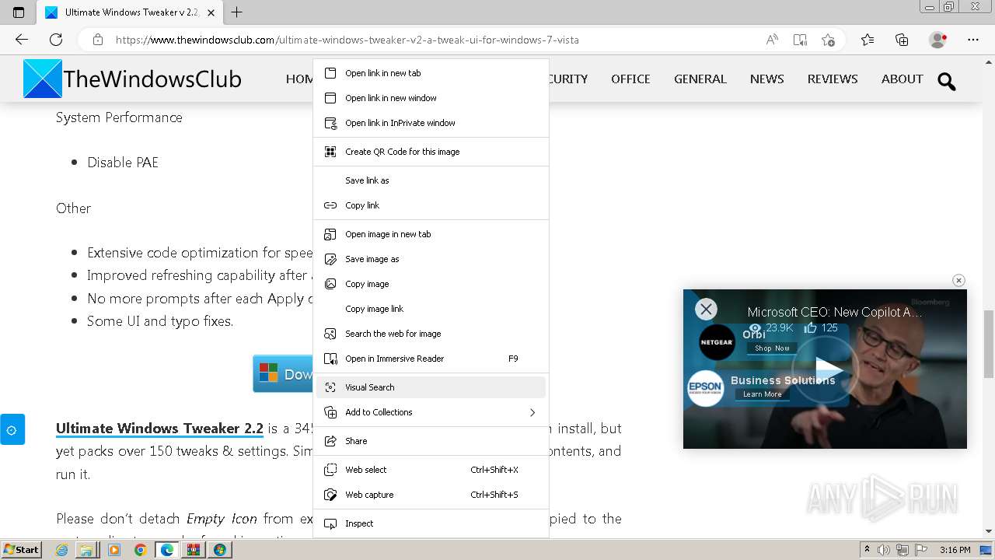
Task: Click the Epson Learn More button
Action: pos(762,394)
